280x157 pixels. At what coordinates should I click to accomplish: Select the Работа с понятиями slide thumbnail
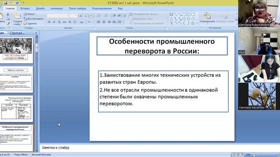point(16,79)
